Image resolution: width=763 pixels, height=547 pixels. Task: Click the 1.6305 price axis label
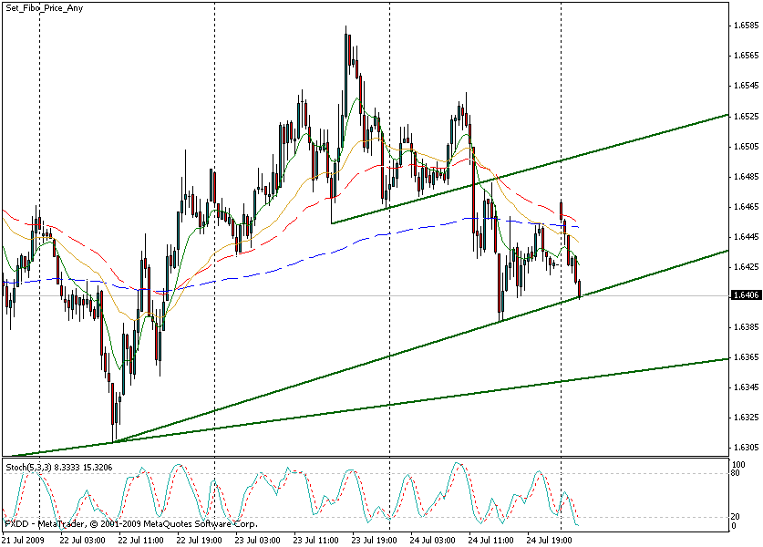point(745,448)
